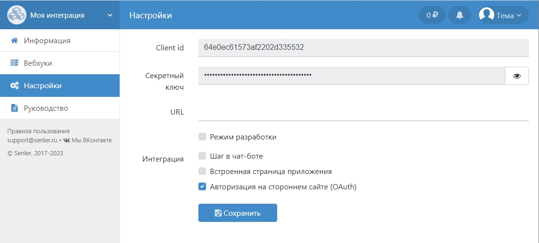Image resolution: width=539 pixels, height=243 pixels.
Task: Click the VK logo icon
Action: click(x=66, y=140)
